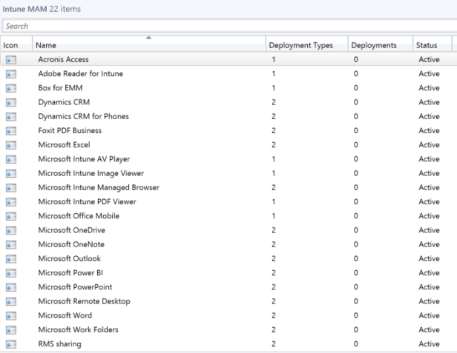Sort by the Status column header
Viewport: 457px width, 353px height.
[432, 44]
